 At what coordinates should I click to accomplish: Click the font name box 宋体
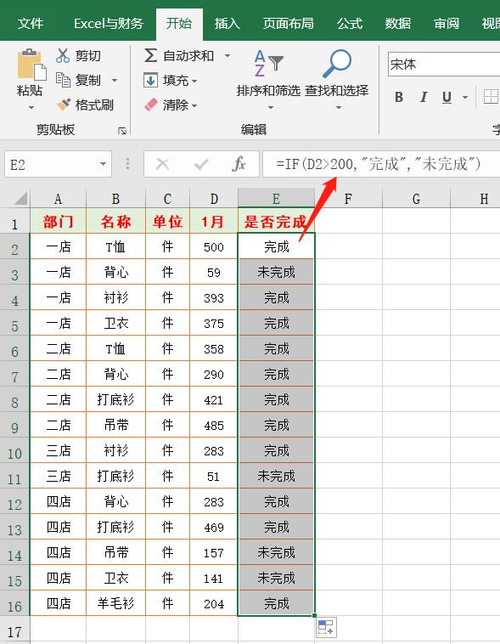[x=444, y=64]
